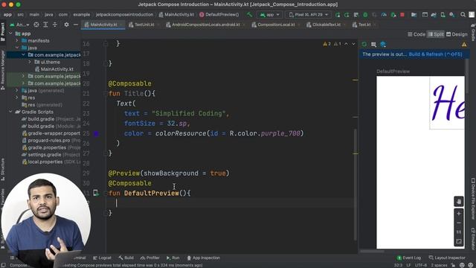Switch to the Text.kt tab
The image size is (476, 268).
[364, 25]
